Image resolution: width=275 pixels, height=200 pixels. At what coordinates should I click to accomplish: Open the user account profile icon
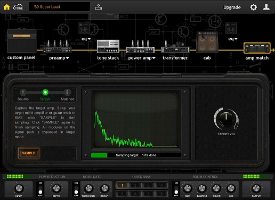pos(266,7)
